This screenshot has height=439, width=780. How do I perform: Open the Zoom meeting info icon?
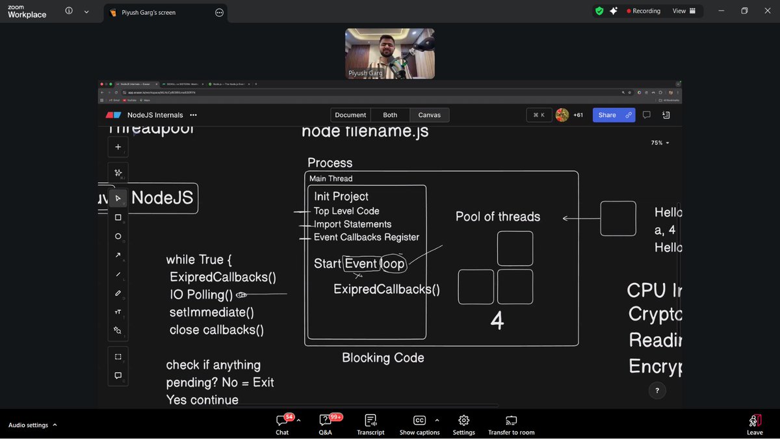pos(69,11)
